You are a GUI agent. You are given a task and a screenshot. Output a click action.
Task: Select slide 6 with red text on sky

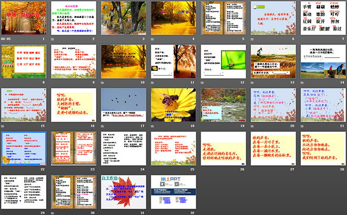coord(273,18)
